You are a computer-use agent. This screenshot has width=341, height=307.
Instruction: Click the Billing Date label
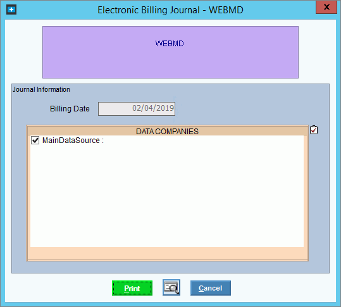click(x=70, y=109)
